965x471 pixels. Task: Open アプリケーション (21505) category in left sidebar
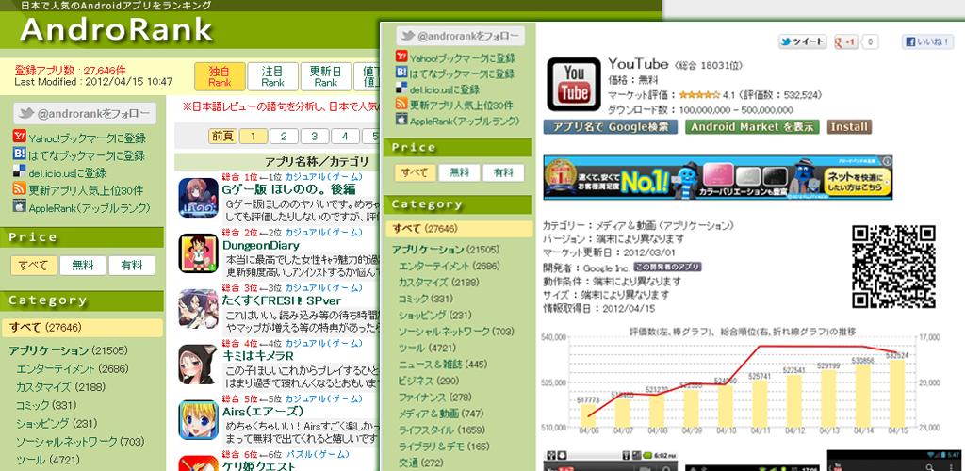pos(68,351)
